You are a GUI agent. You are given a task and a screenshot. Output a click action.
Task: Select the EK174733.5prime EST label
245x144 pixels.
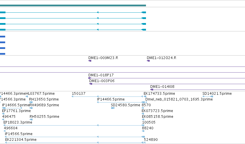(x=159, y=94)
